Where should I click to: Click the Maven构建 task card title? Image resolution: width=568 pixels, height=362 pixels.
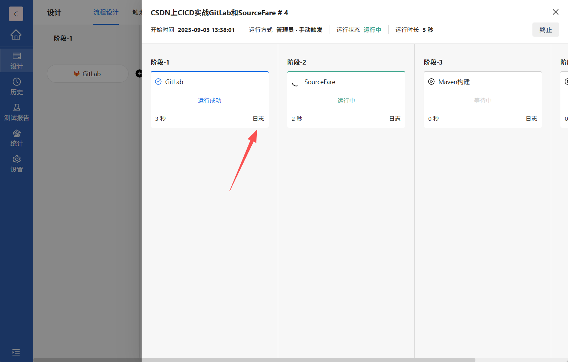(454, 82)
